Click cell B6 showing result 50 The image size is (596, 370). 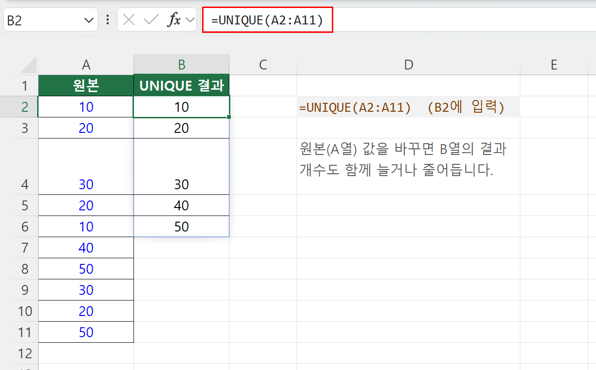tap(181, 226)
